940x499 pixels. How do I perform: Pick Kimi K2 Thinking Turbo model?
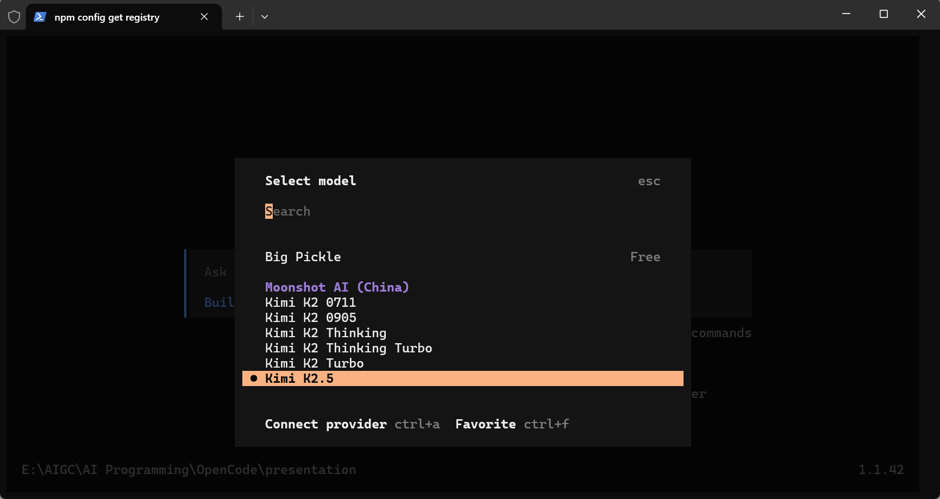(463, 348)
